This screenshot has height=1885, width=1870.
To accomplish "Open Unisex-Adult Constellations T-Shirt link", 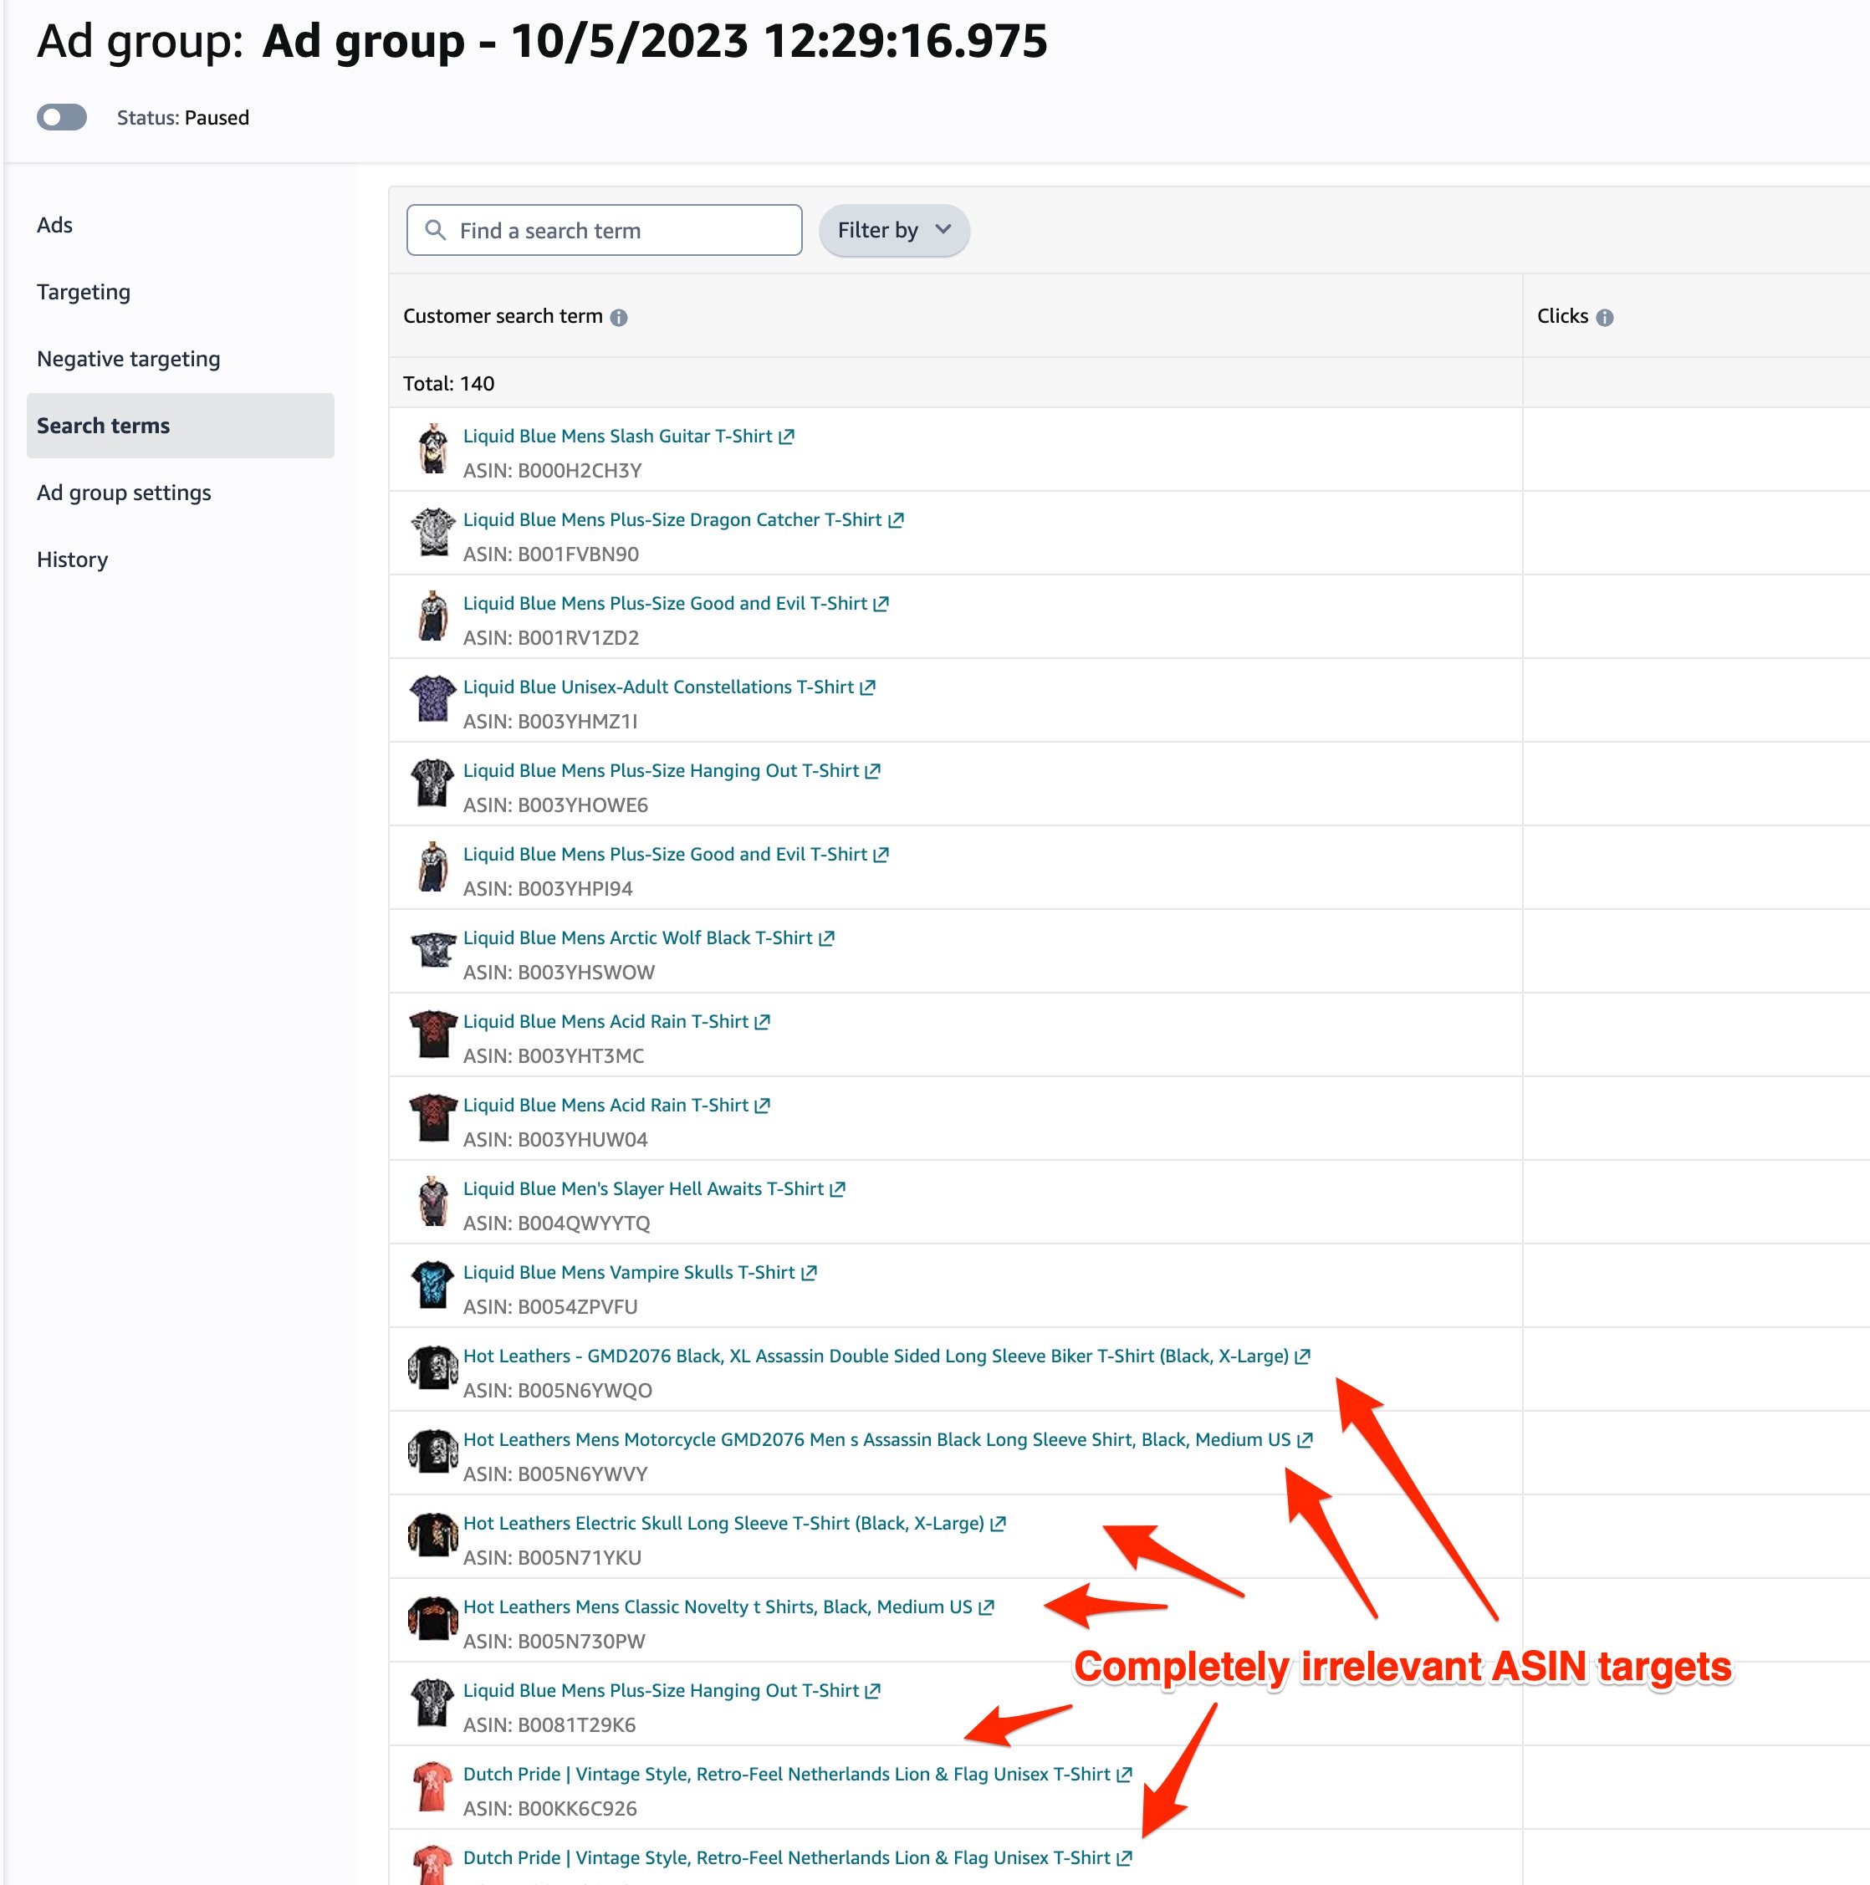I will tap(658, 687).
